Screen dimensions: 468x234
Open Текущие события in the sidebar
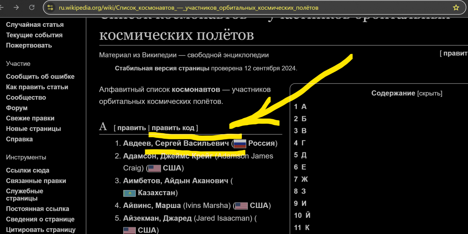pos(34,35)
